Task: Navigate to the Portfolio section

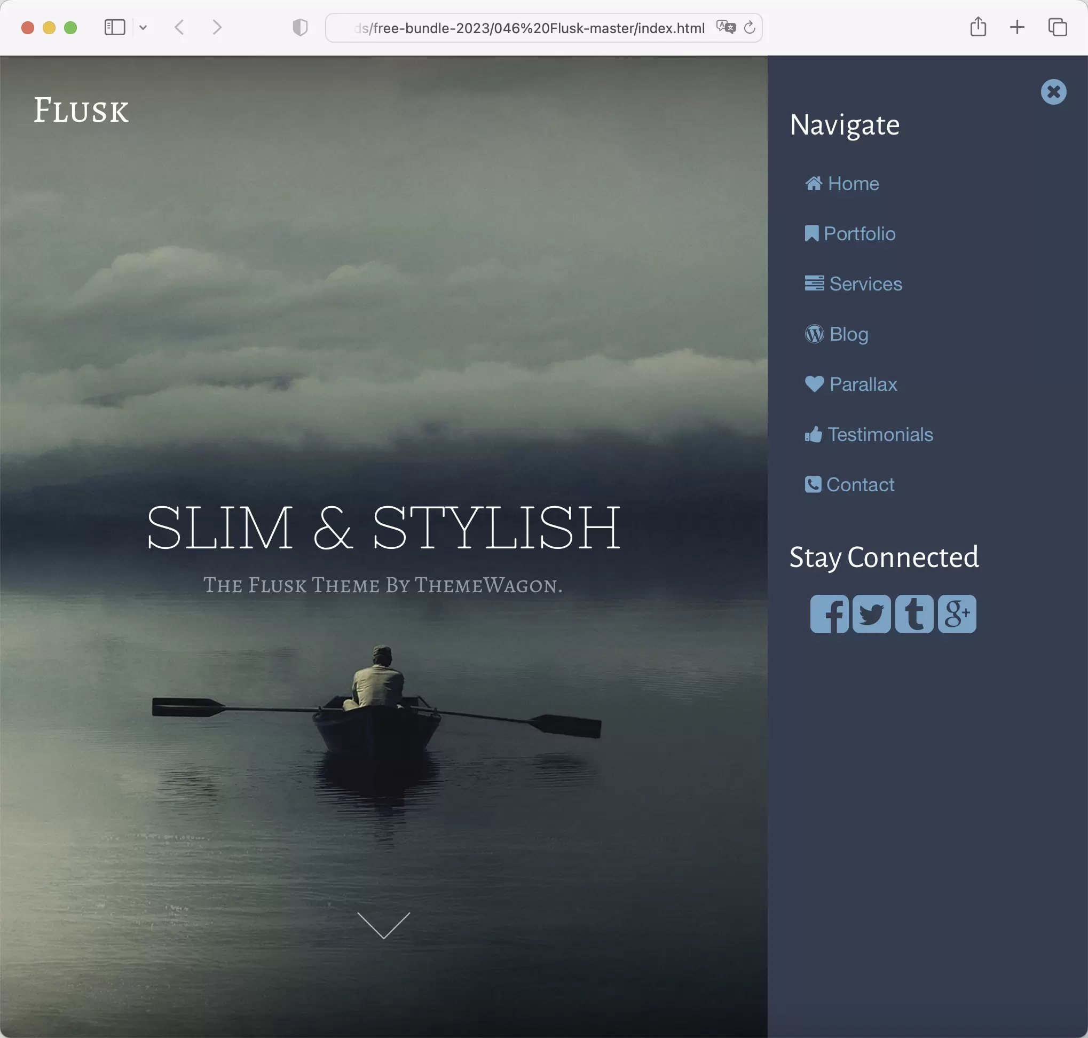Action: point(859,233)
